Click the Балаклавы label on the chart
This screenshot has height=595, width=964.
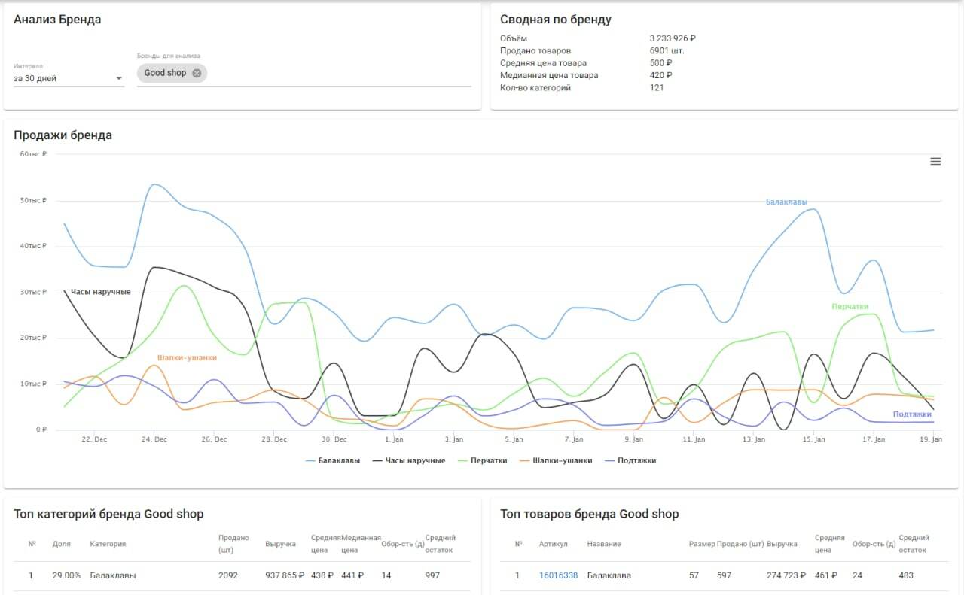tap(786, 202)
